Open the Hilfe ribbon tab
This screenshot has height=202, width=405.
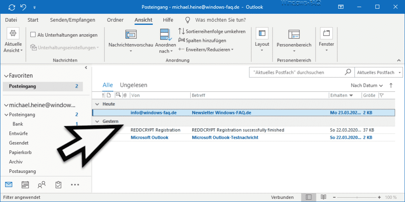point(168,20)
